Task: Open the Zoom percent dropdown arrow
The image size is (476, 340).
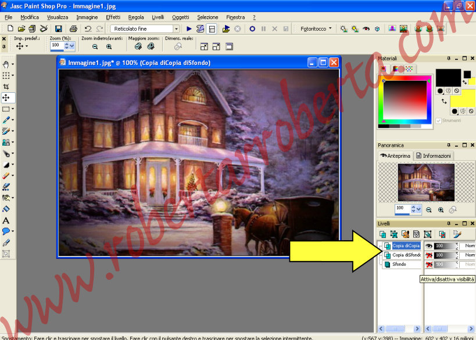Action: (x=72, y=46)
